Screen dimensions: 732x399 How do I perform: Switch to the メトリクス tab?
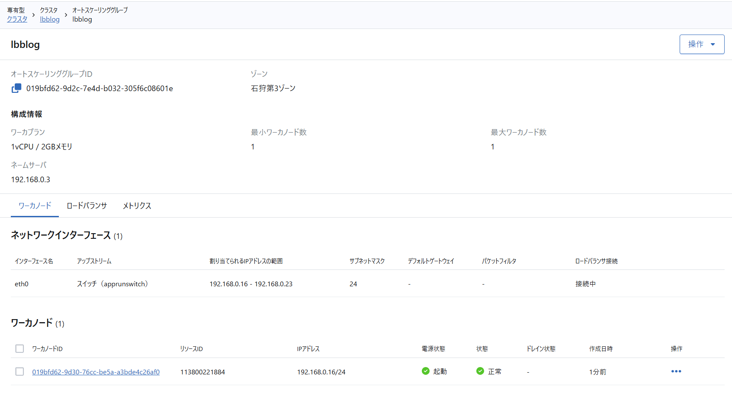click(137, 206)
